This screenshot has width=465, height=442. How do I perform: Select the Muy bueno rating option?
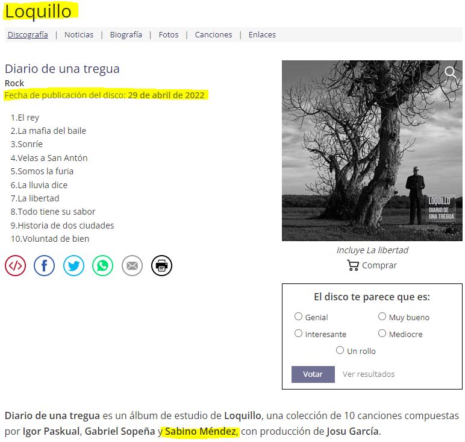(382, 317)
